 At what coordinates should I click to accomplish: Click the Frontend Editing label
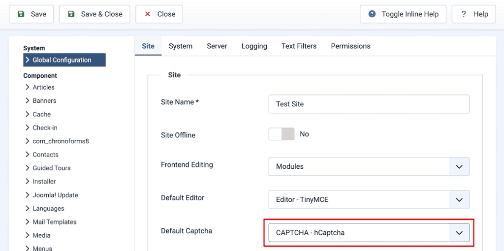[187, 165]
